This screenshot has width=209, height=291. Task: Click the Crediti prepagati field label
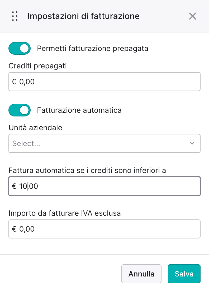point(38,66)
